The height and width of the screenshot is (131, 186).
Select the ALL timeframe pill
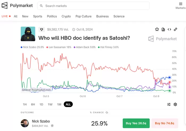point(68,104)
